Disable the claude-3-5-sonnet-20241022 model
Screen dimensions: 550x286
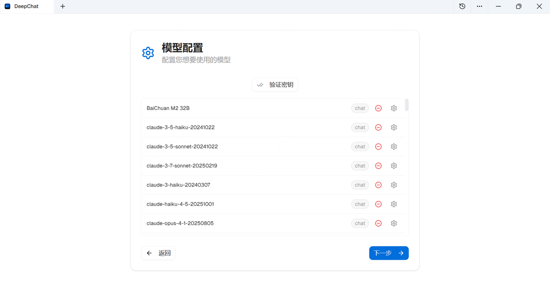coord(378,146)
